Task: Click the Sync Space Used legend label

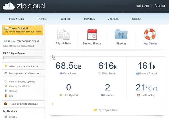Action: pyautogui.click(x=108, y=110)
